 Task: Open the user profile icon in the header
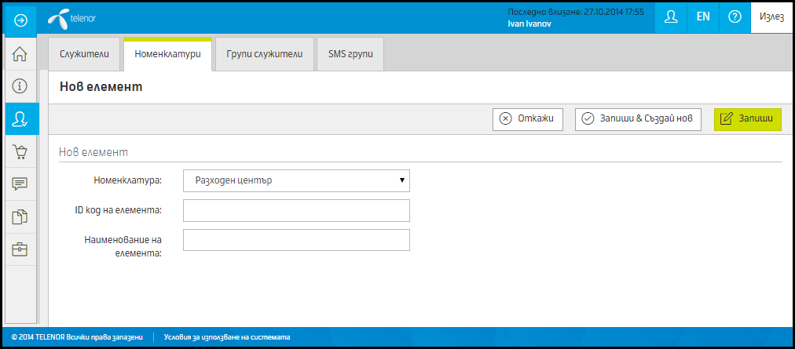(671, 16)
